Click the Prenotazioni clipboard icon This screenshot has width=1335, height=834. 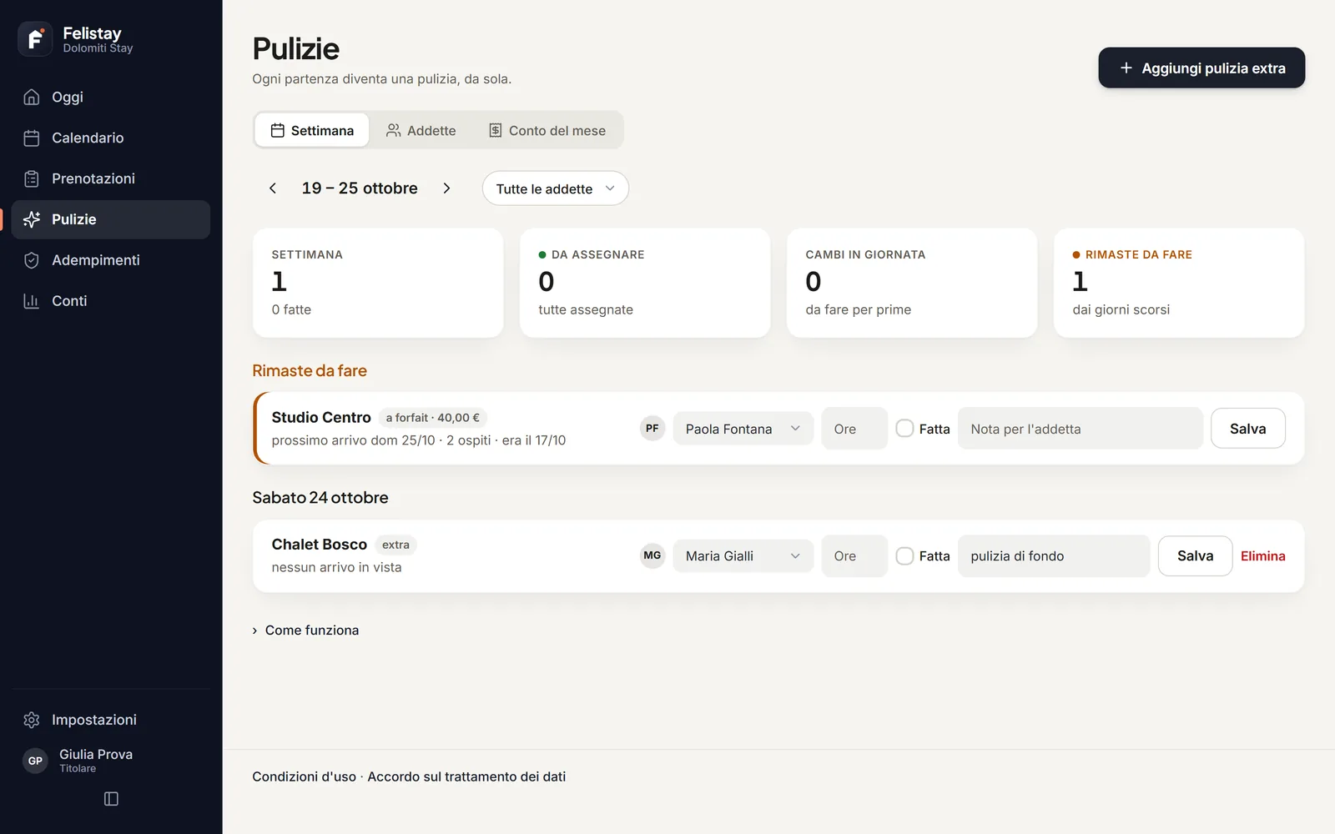32,178
